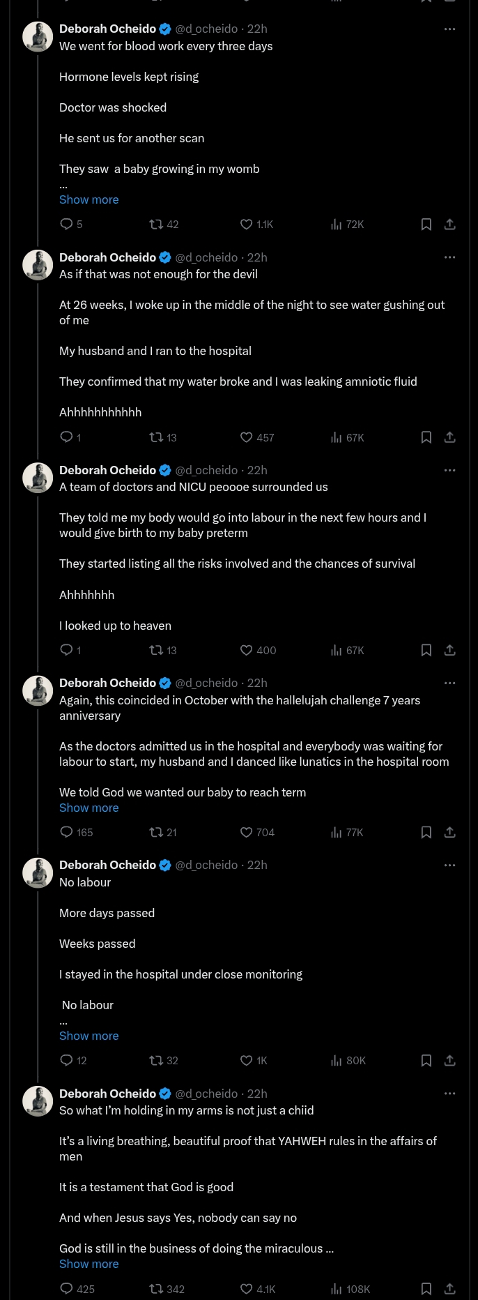The width and height of the screenshot is (478, 1300).
Task: Share the 'hallelujah challenge' tweet
Action: click(450, 832)
